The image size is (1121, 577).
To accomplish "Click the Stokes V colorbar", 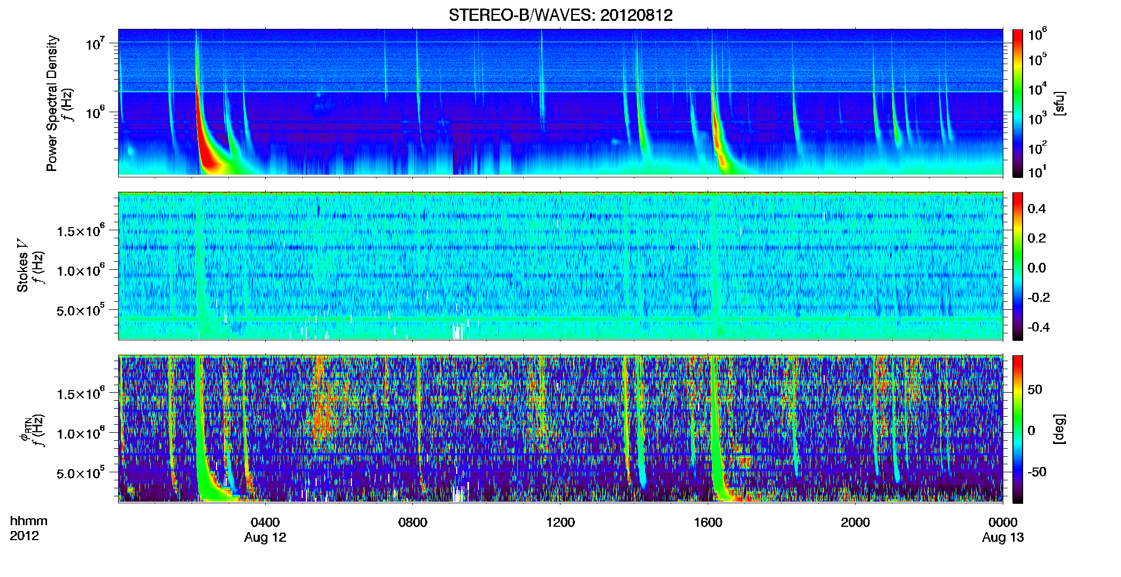I will (1017, 266).
